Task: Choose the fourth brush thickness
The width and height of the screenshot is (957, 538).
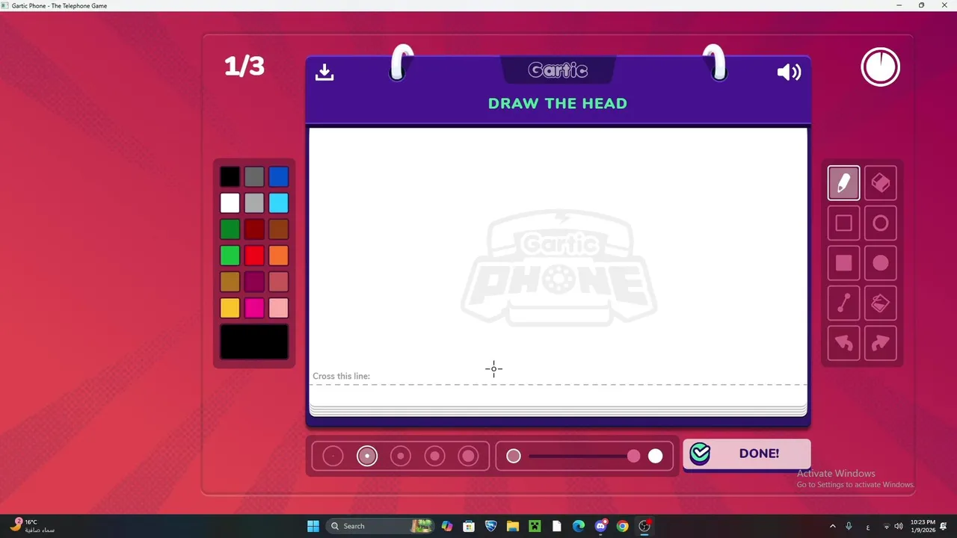Action: point(434,456)
